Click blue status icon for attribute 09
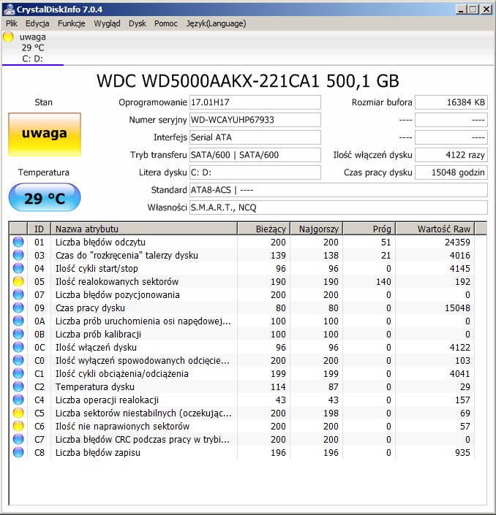Image resolution: width=496 pixels, height=515 pixels. click(18, 308)
